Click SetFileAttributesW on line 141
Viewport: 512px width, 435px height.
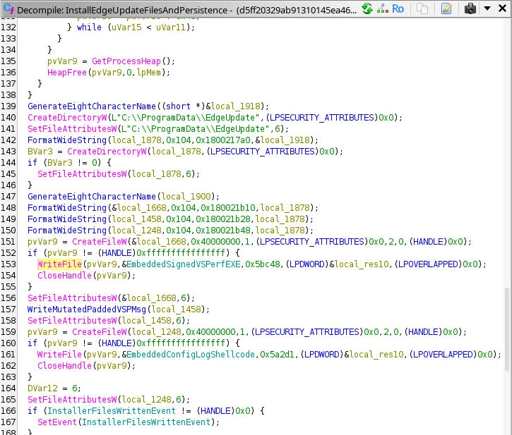tap(72, 129)
